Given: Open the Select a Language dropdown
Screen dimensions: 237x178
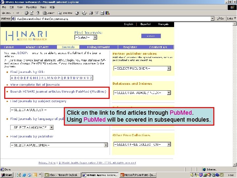Looking at the screenshot, I should tap(32, 128).
